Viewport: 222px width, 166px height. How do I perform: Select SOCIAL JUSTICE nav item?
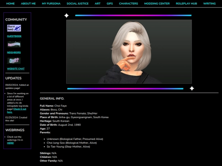(x=78, y=4)
